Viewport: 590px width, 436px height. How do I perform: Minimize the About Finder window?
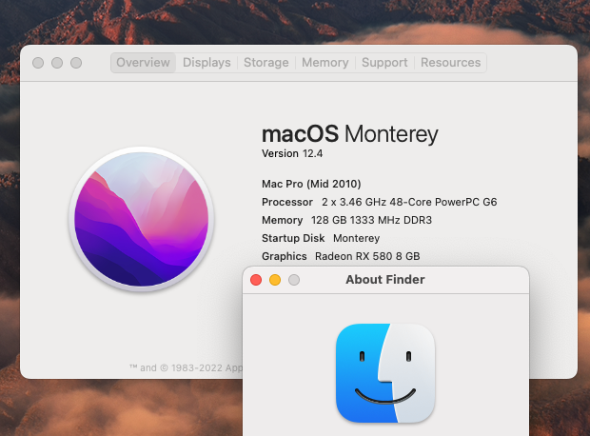point(275,280)
